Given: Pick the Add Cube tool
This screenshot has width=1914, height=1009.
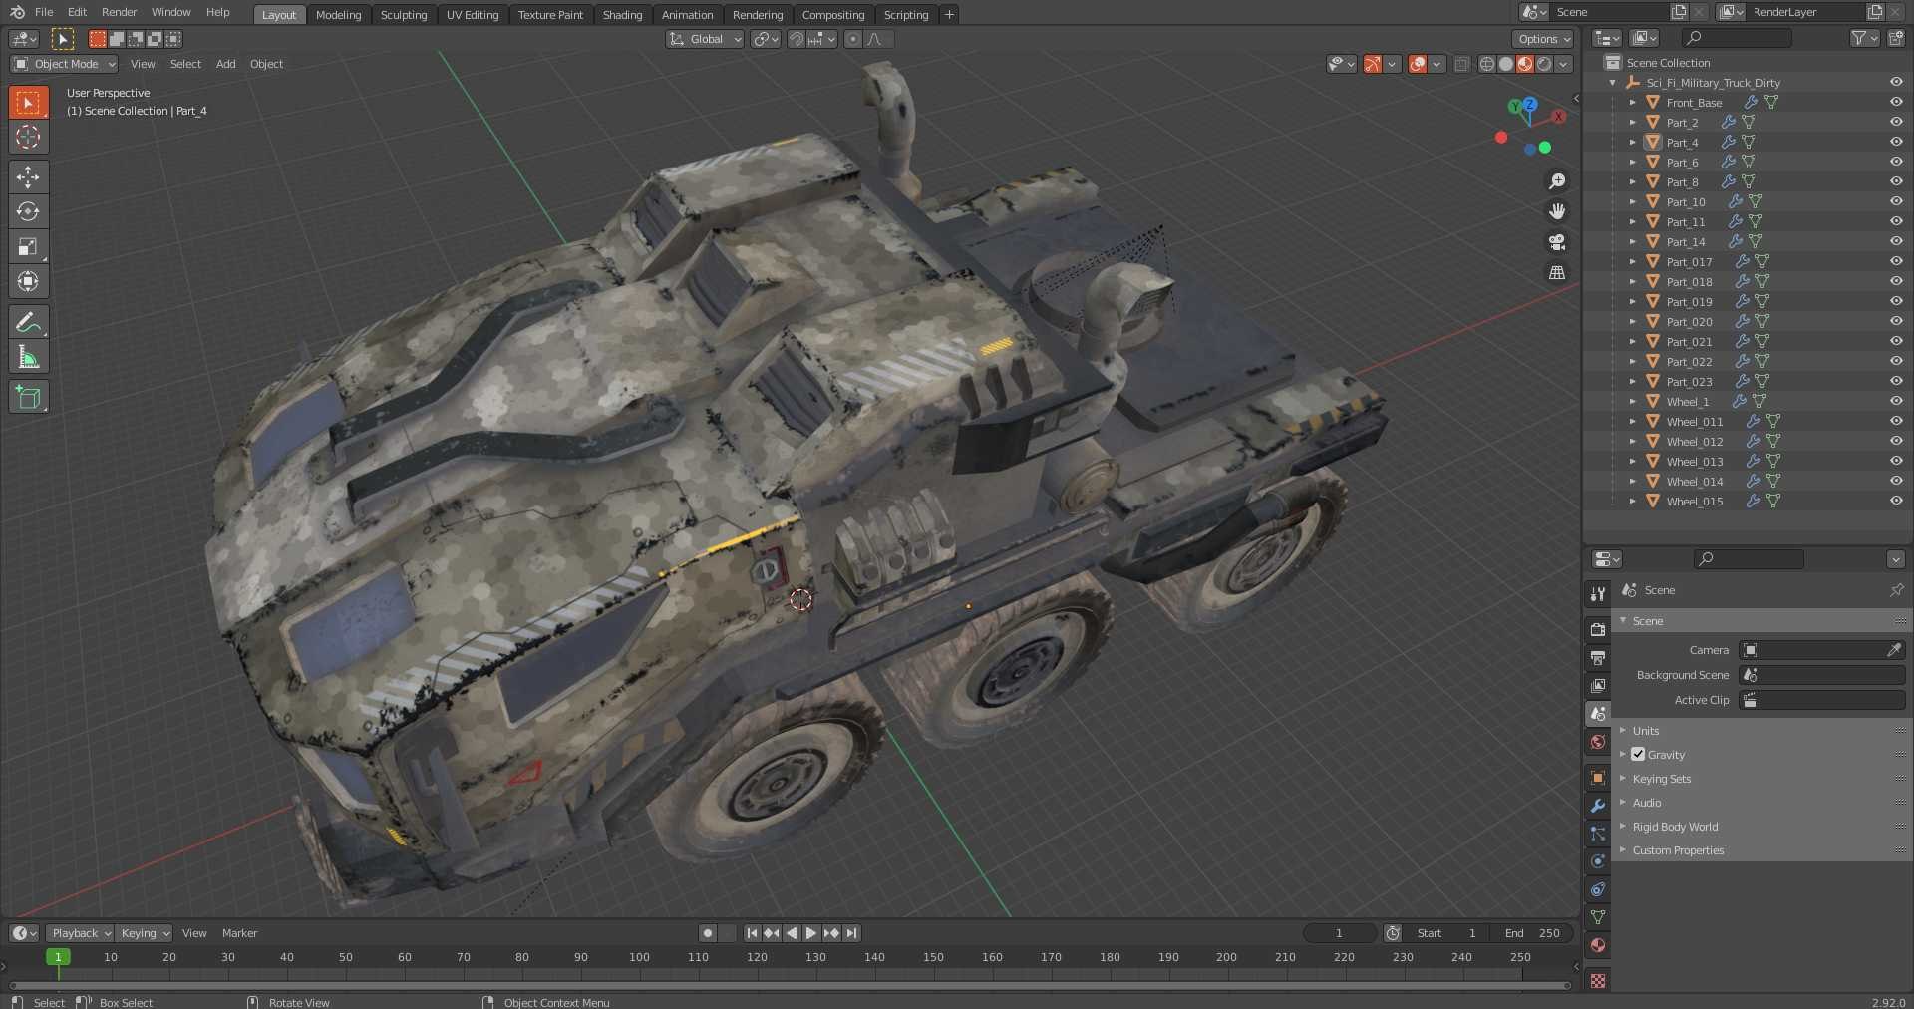Looking at the screenshot, I should (x=28, y=397).
